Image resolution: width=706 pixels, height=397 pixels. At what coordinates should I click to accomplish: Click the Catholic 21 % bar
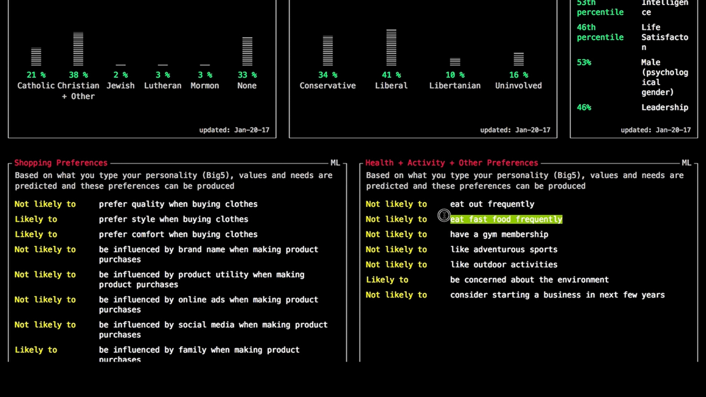tap(36, 57)
